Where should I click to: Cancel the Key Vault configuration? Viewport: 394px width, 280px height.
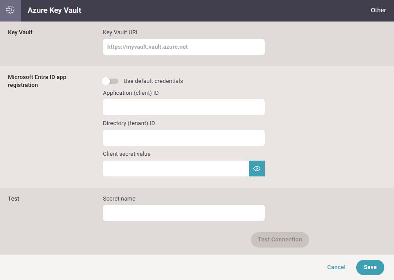click(336, 267)
